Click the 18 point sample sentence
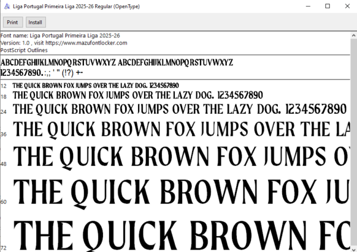This screenshot has height=252, width=357. [x=137, y=95]
